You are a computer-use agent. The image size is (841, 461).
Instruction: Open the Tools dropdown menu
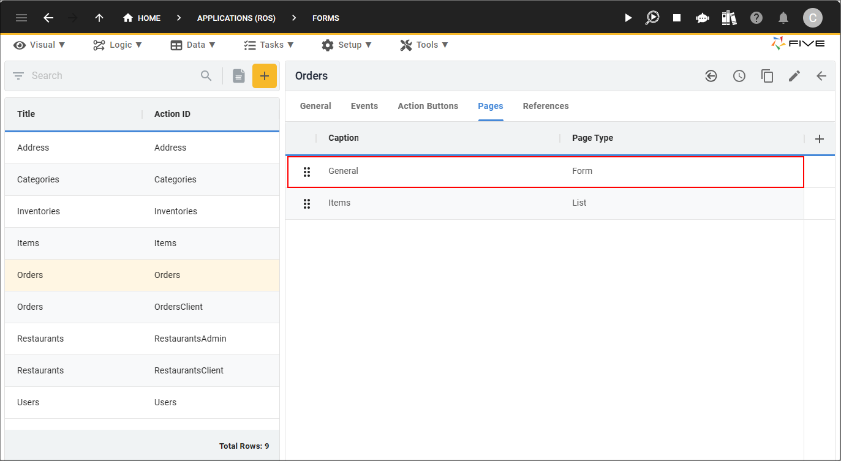pyautogui.click(x=424, y=45)
